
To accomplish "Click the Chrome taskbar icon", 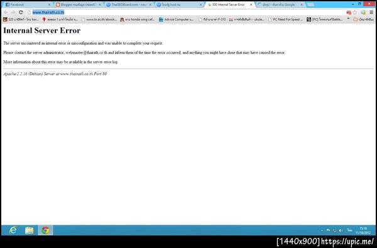I will click(x=45, y=230).
